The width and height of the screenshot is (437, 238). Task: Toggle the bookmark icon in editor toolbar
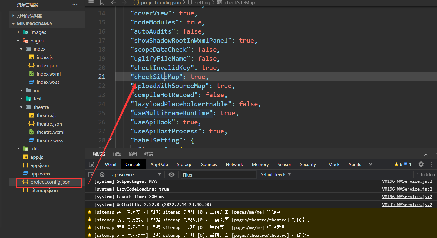(102, 2)
